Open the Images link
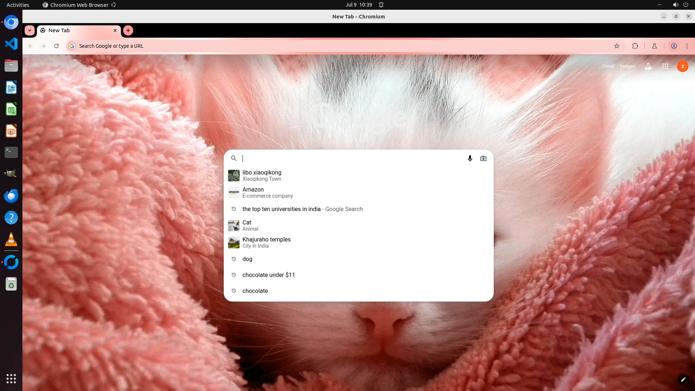The height and width of the screenshot is (391, 695). (628, 66)
